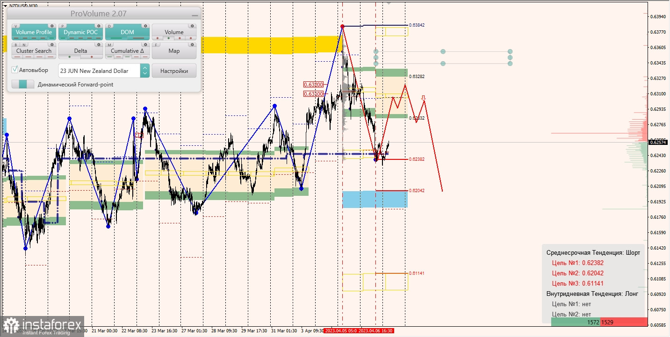
Task: Enable the Delta button
Action: (80, 50)
